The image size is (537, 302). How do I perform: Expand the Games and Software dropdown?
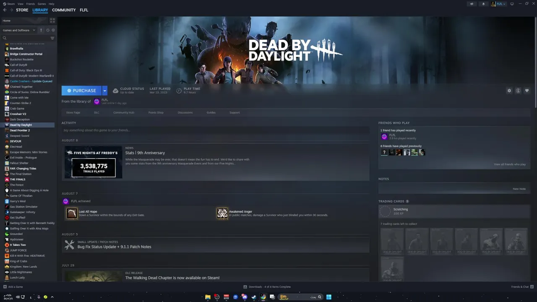pyautogui.click(x=18, y=30)
